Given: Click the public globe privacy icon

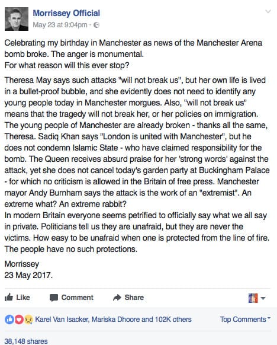Looking at the screenshot, I should [96, 25].
